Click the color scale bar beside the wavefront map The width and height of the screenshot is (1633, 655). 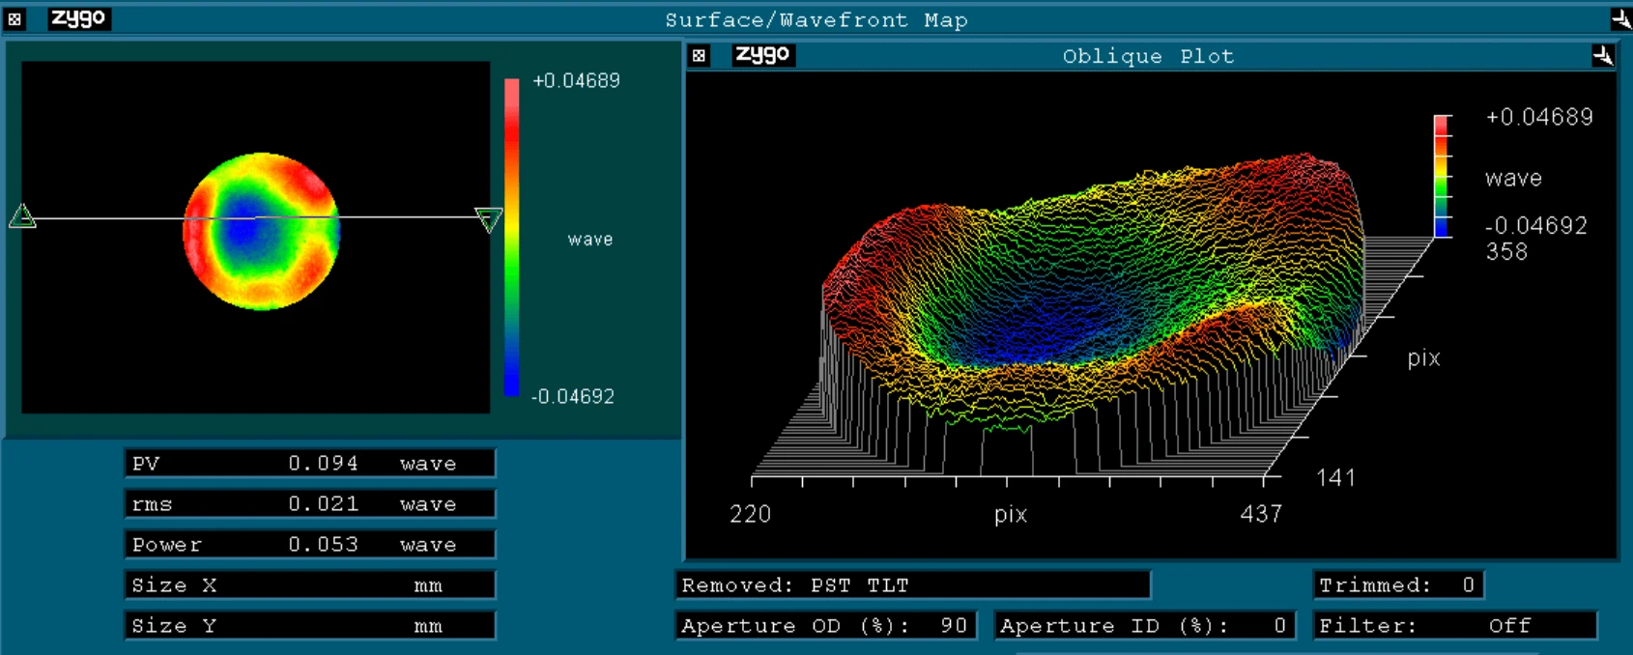click(511, 238)
